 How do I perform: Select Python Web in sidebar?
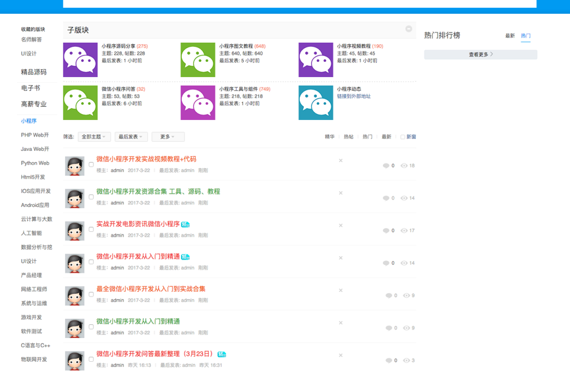(x=35, y=163)
